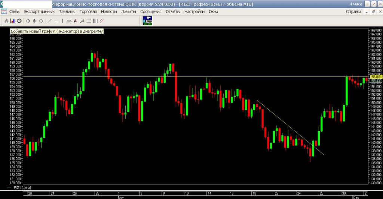
Task: Open the QUIK document icon in menu bar
Action: tap(4, 12)
